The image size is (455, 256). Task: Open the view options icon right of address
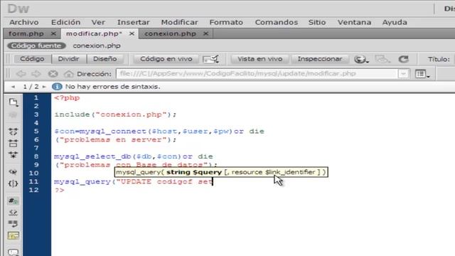coord(422,74)
